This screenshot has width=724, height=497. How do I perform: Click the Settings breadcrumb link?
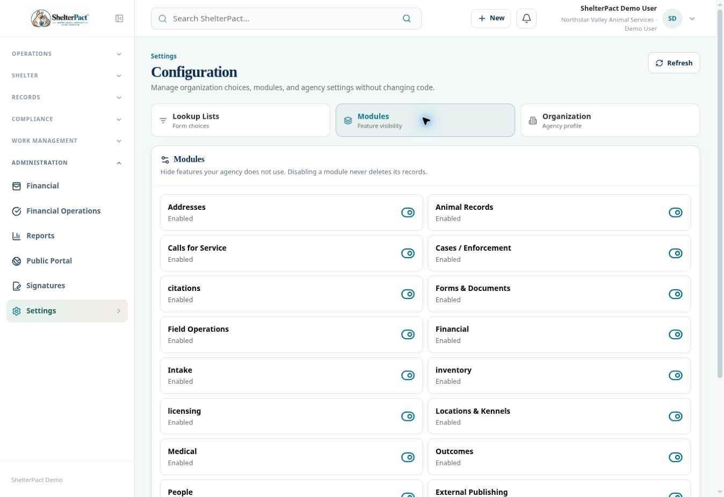164,56
